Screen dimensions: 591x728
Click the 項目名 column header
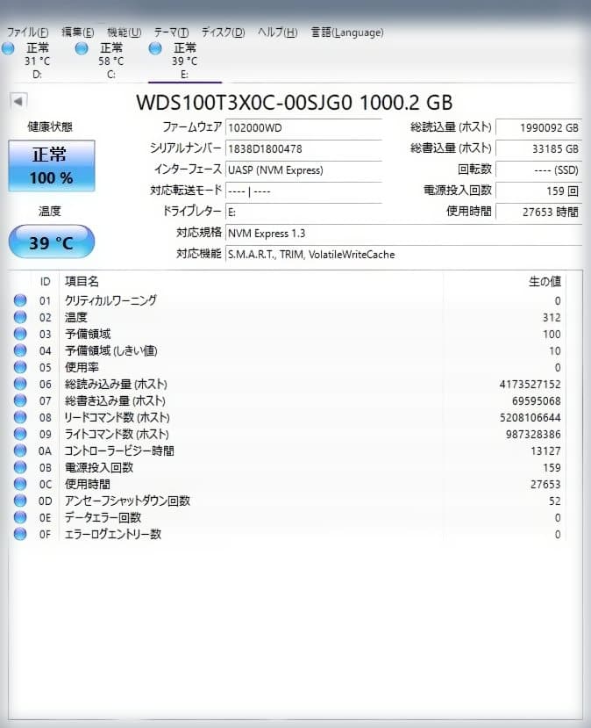pos(82,281)
